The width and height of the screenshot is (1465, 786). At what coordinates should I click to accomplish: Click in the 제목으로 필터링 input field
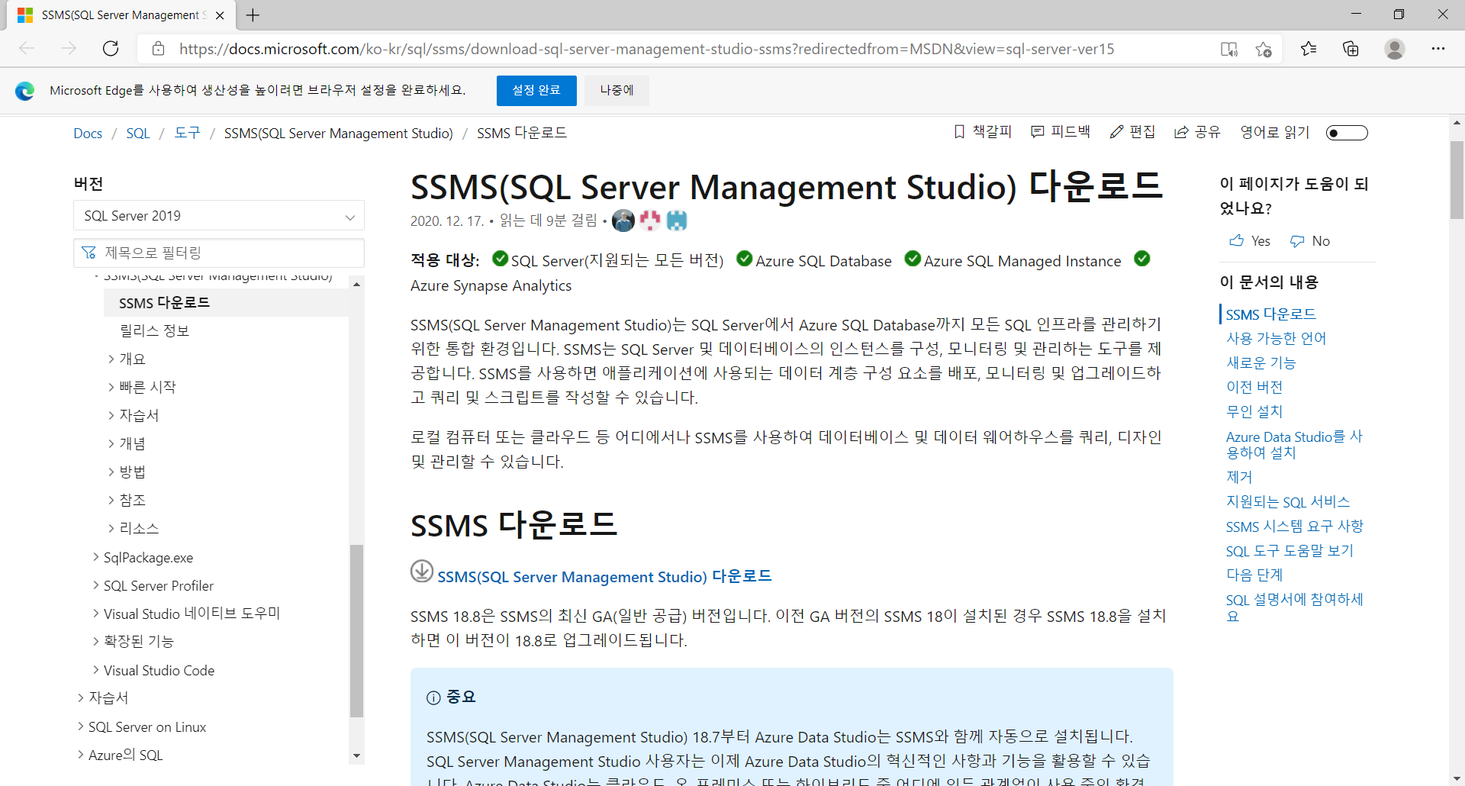(219, 253)
